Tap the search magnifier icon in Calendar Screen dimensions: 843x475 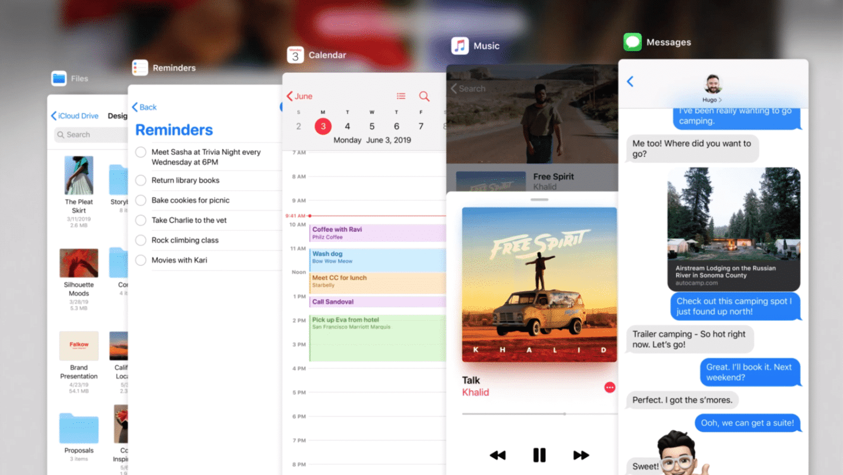point(424,96)
